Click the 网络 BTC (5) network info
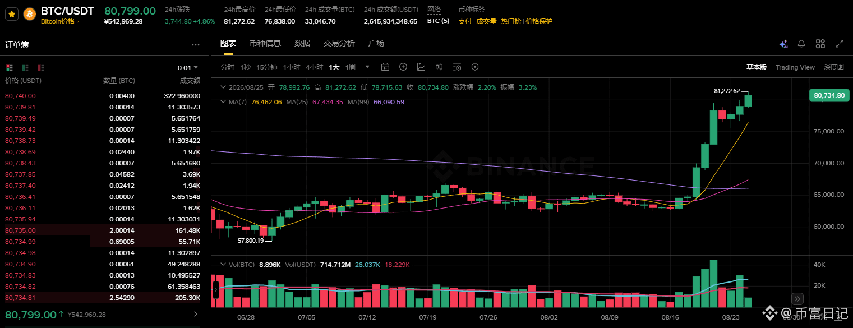 coord(438,21)
